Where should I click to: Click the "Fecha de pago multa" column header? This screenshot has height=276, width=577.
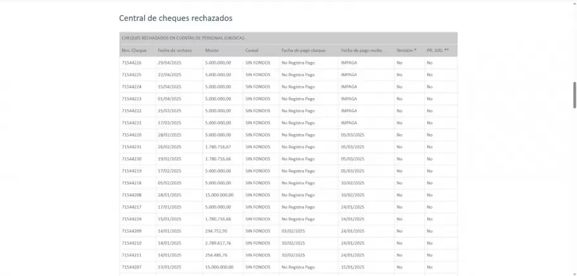coord(361,51)
